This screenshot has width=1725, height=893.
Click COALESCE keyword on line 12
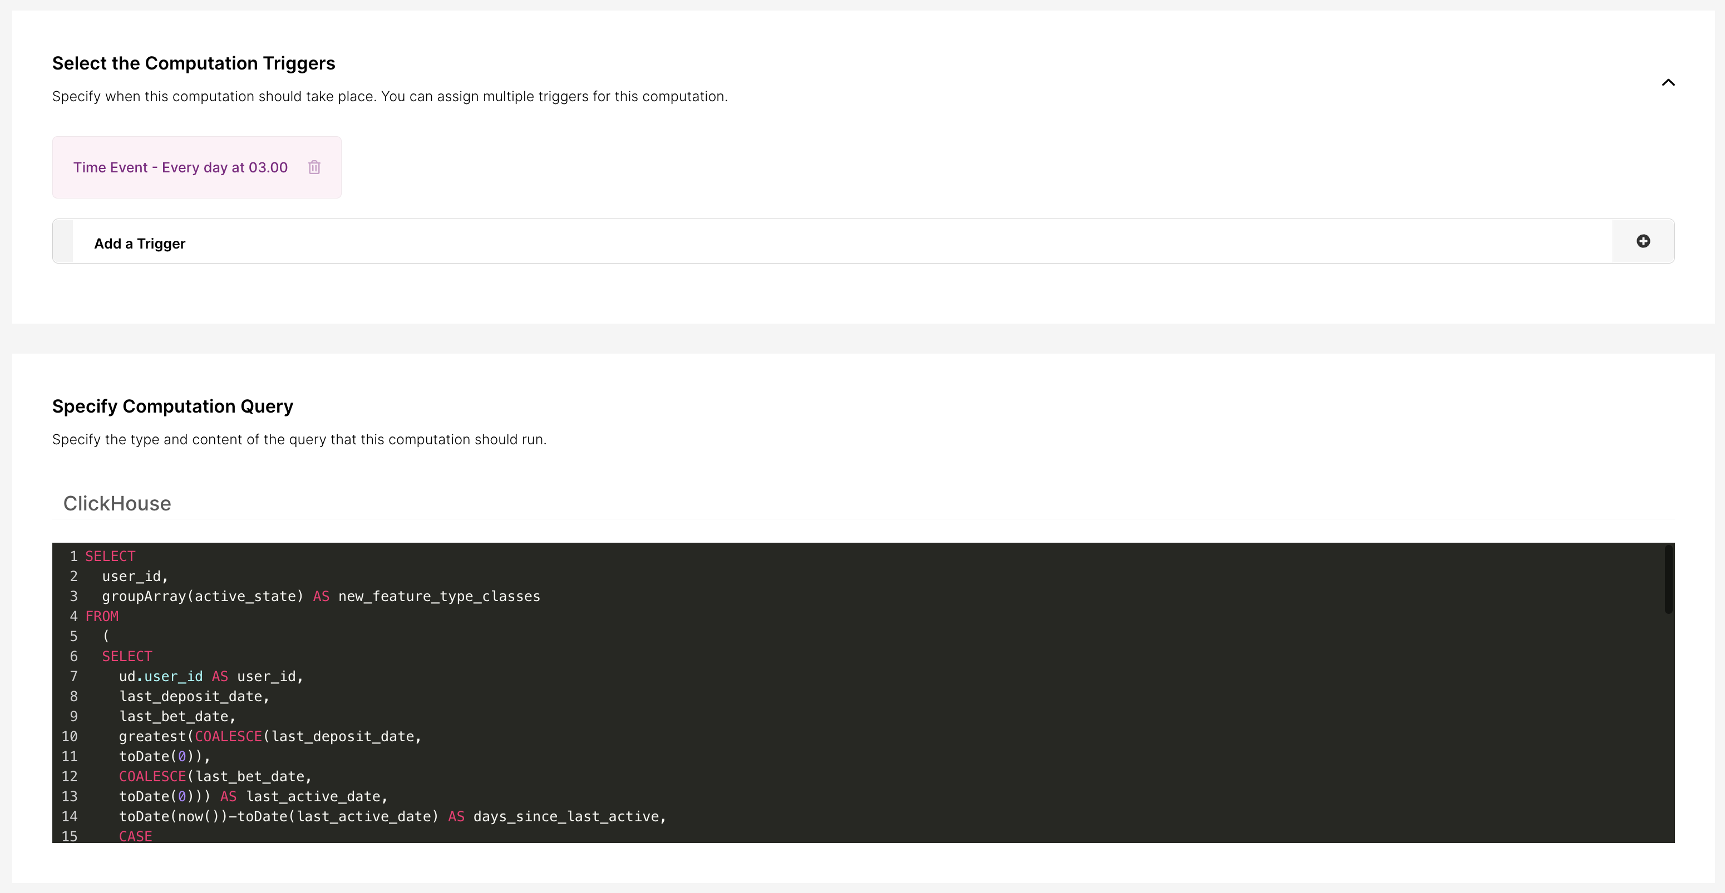[152, 777]
